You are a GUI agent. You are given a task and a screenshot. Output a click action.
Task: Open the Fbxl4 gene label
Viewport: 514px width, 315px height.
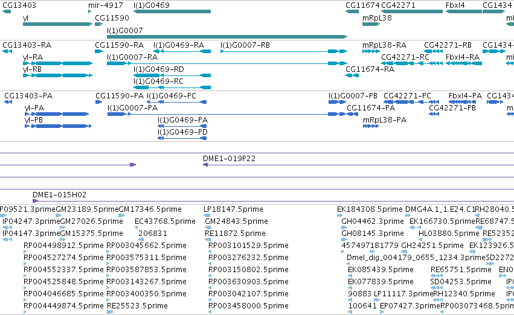coord(455,5)
